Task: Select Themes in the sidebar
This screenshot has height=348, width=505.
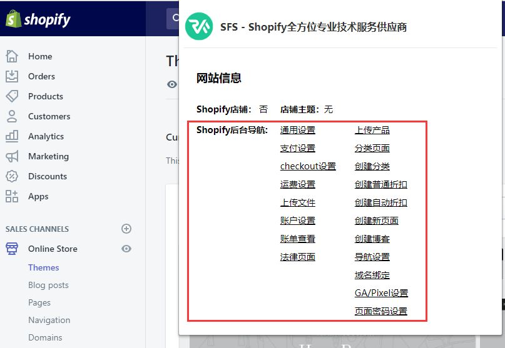Action: click(43, 267)
